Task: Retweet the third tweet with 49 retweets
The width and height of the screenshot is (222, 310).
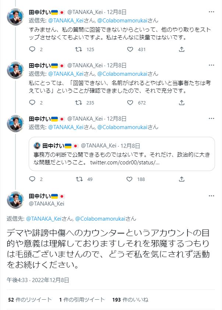Action: coord(78,179)
